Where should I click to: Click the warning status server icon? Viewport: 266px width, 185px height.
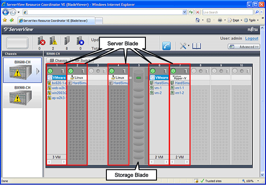point(53,40)
